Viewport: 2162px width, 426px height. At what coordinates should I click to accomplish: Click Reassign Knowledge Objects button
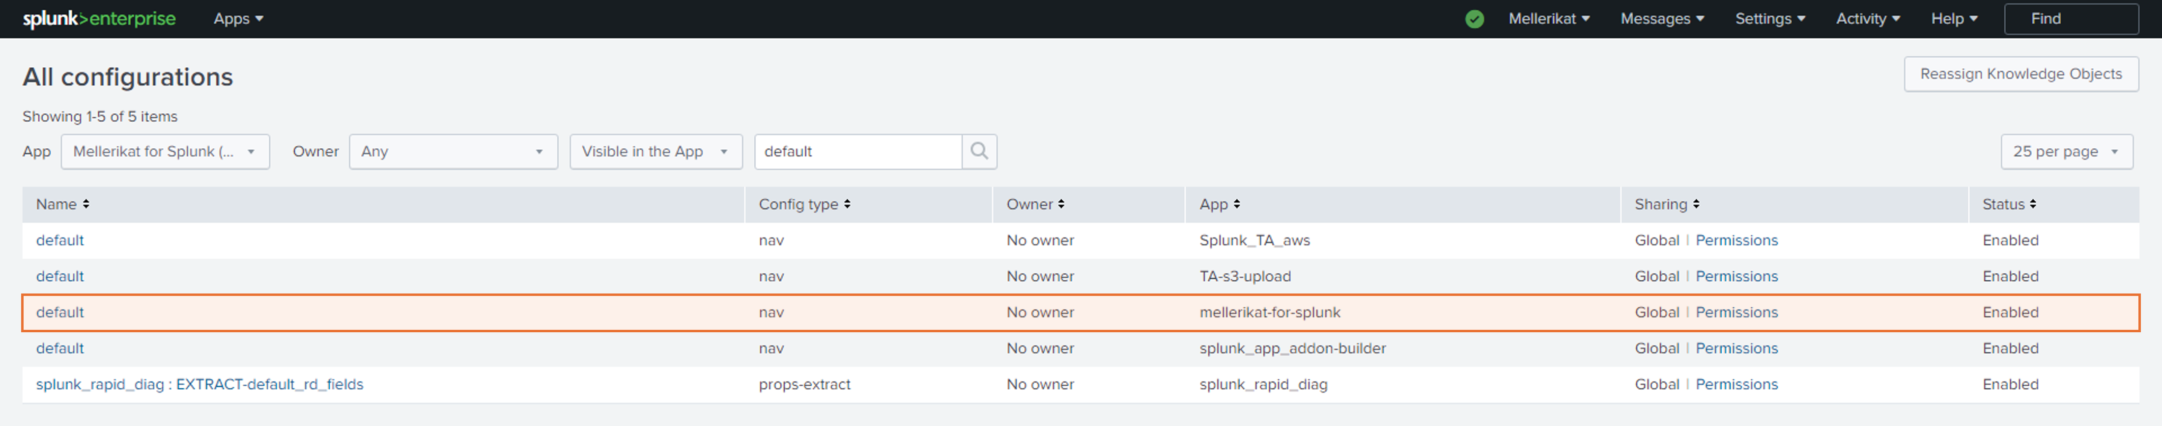coord(2020,74)
